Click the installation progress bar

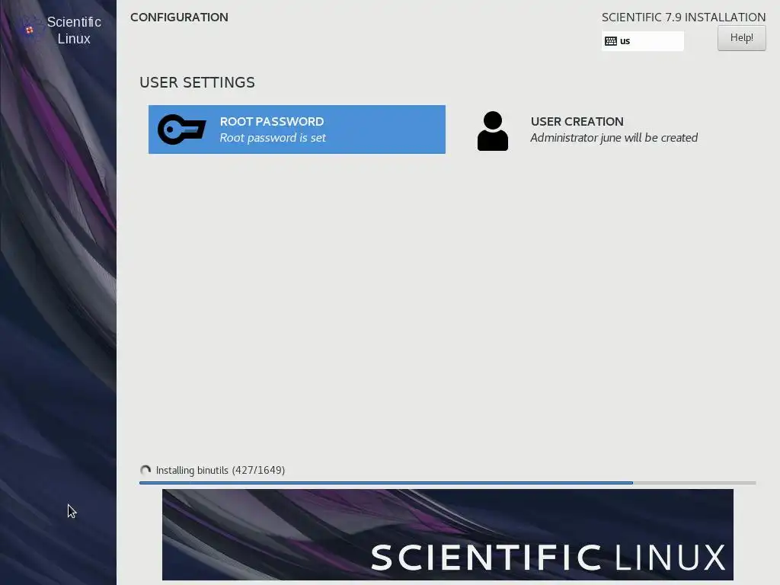[x=448, y=482]
